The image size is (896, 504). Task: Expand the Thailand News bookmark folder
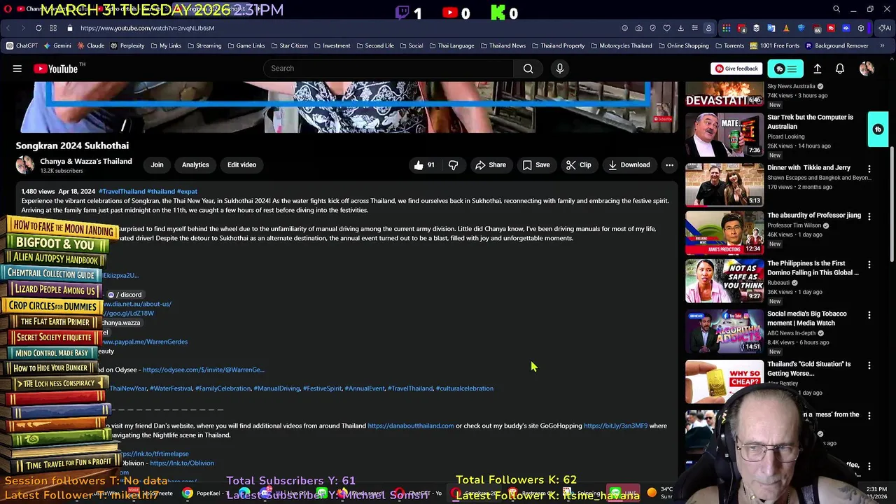[503, 45]
